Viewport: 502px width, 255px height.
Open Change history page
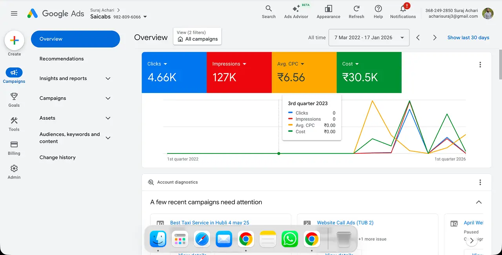click(57, 157)
